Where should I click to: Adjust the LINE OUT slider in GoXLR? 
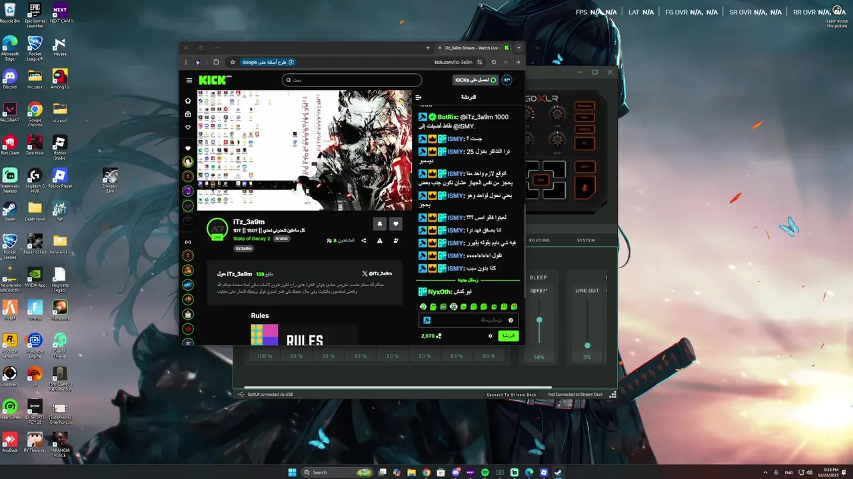[587, 345]
